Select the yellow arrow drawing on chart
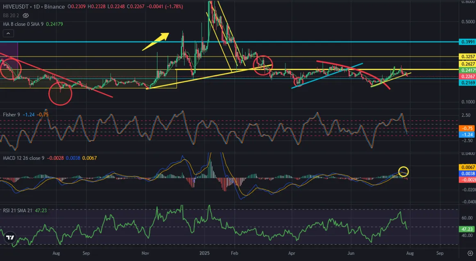Image resolution: width=476 pixels, height=261 pixels. tap(155, 41)
